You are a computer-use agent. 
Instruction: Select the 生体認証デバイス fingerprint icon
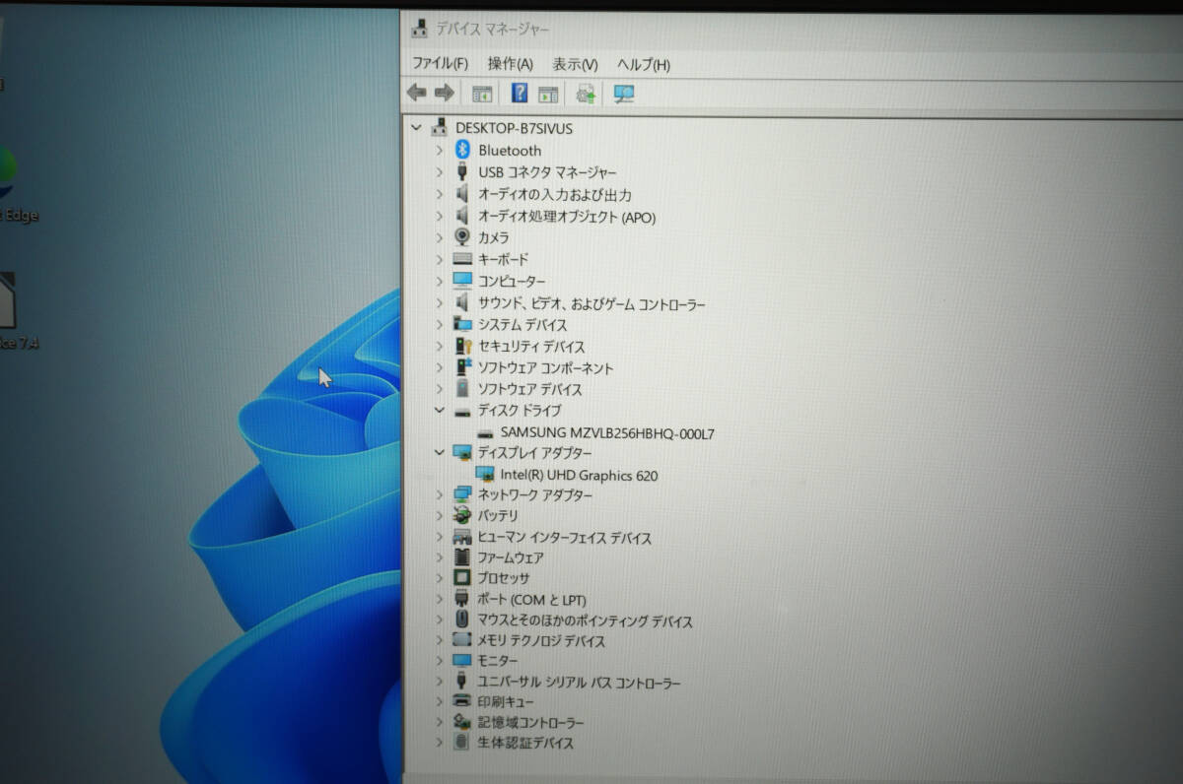coord(462,743)
